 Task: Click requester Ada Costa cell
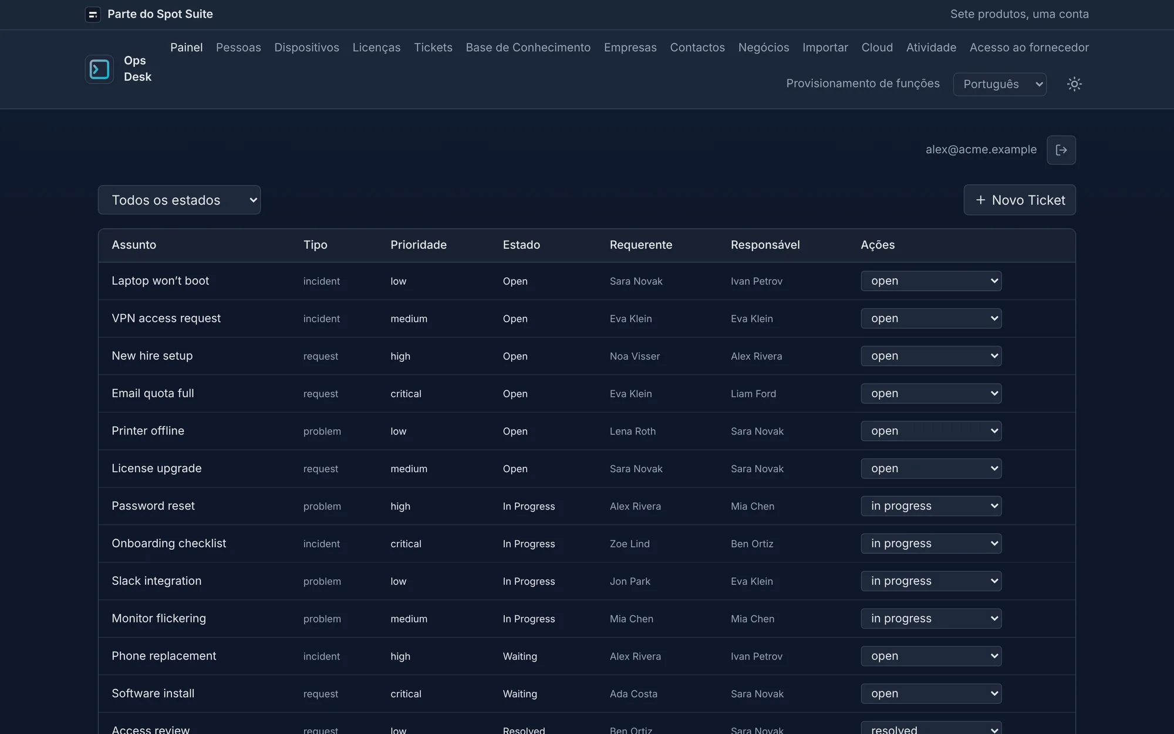pos(633,695)
